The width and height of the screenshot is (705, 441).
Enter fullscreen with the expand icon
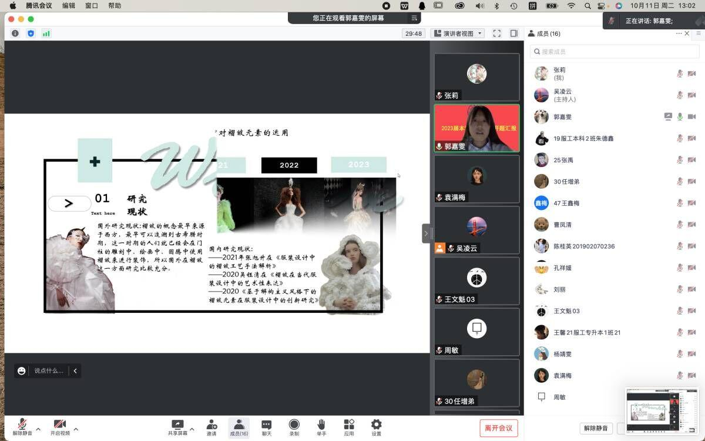(x=496, y=34)
